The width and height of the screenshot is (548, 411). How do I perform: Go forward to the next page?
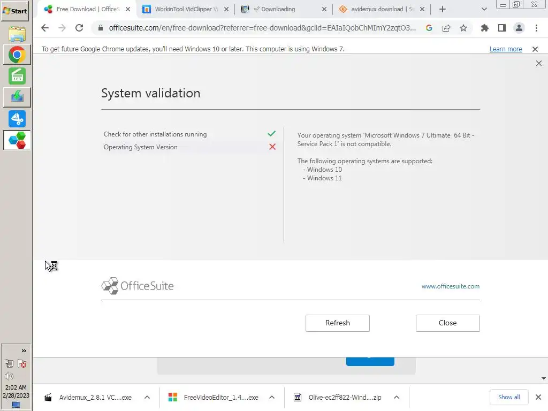[62, 28]
